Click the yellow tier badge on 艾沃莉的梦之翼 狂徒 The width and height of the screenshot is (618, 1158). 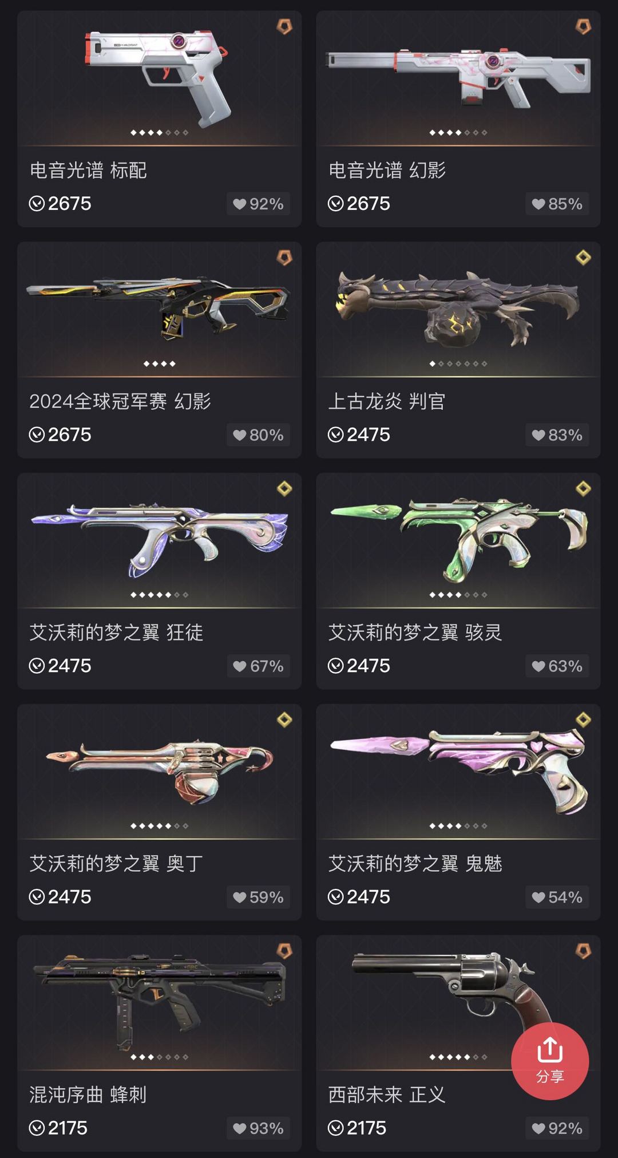click(x=284, y=488)
